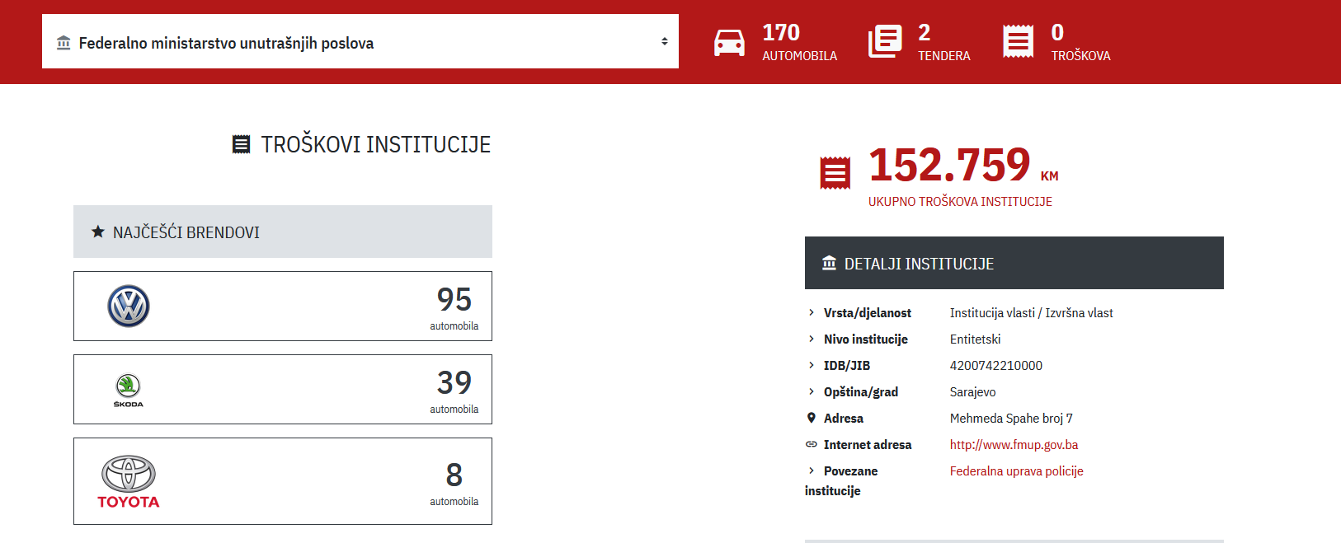Click the Škoda logo
Screen dimensions: 1341x543
point(128,391)
